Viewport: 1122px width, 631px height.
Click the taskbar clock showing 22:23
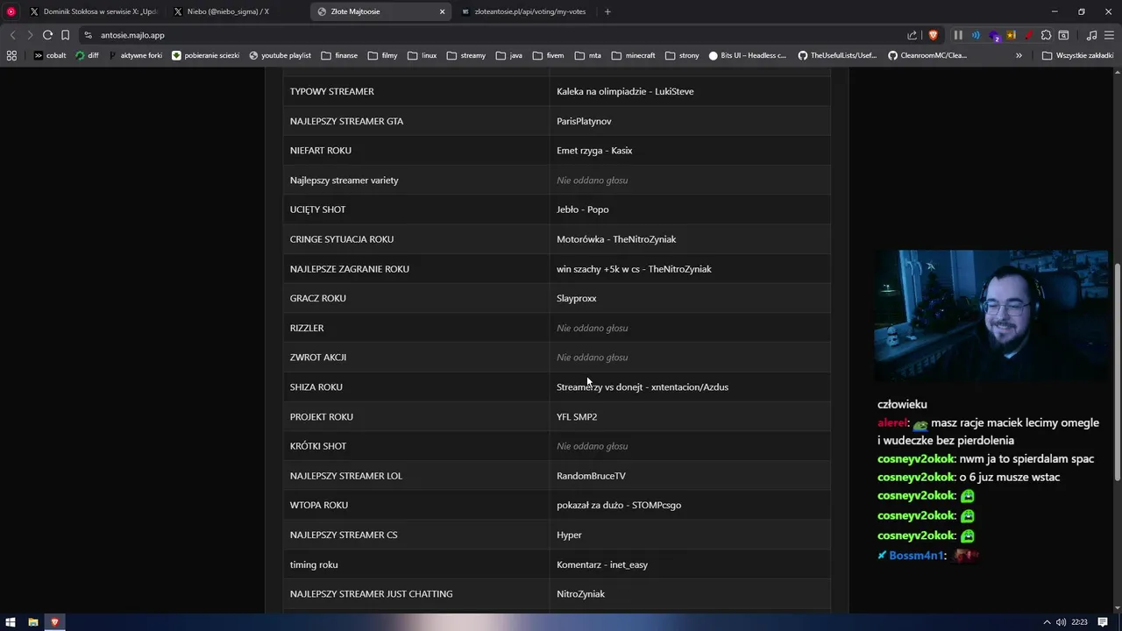[x=1079, y=622]
